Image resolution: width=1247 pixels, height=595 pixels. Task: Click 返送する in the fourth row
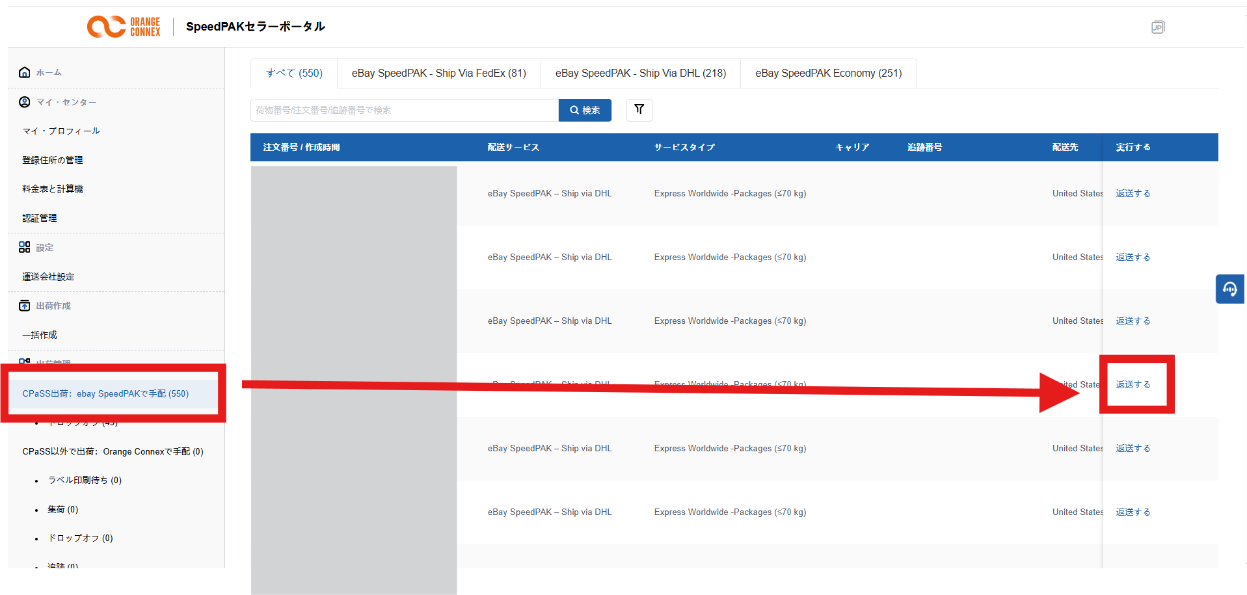pos(1133,384)
